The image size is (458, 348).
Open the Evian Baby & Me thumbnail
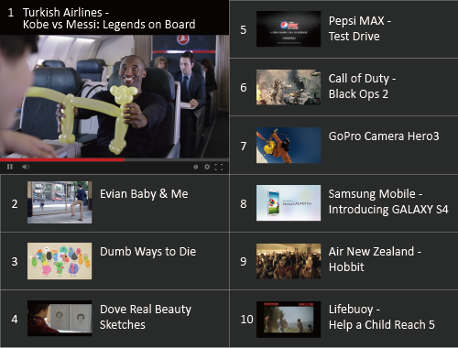click(x=60, y=202)
